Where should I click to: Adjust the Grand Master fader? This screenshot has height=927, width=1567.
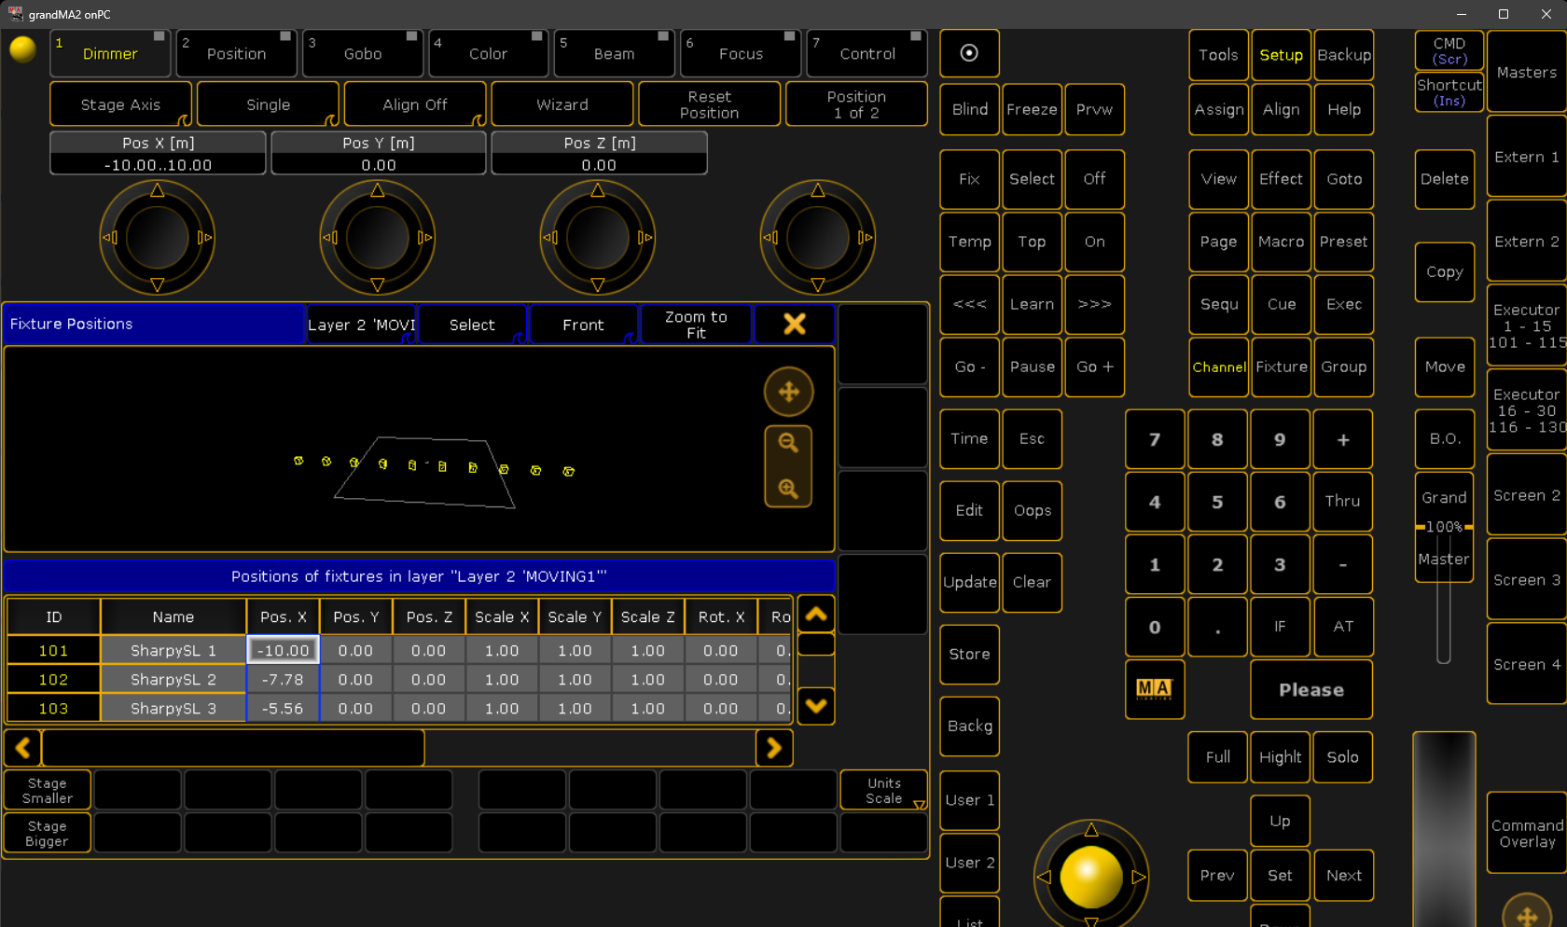1444,527
